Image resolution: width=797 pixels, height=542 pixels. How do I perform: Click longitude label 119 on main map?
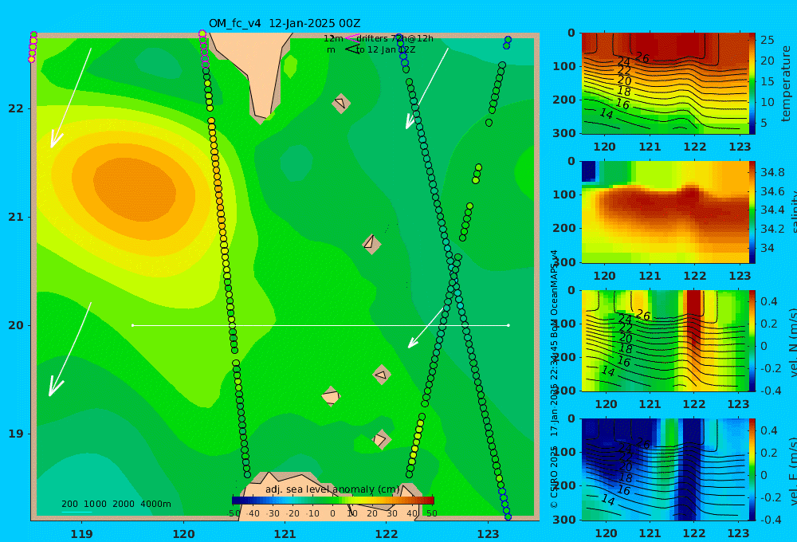[x=82, y=534]
